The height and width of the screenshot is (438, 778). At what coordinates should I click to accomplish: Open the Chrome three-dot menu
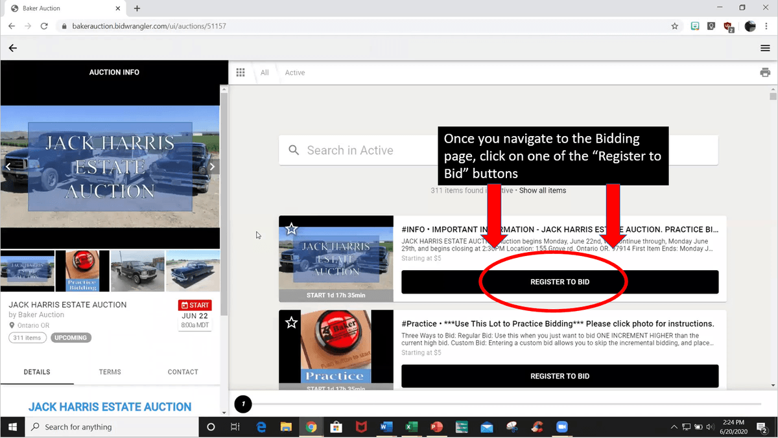(x=767, y=27)
